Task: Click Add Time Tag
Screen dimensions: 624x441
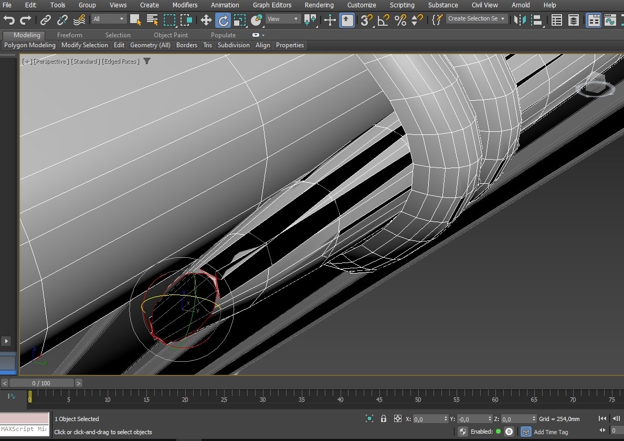Action: click(551, 432)
